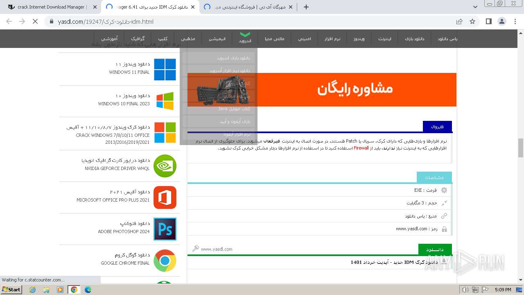Open the tab search dropdown arrow
524x295 pixels.
tap(475, 7)
